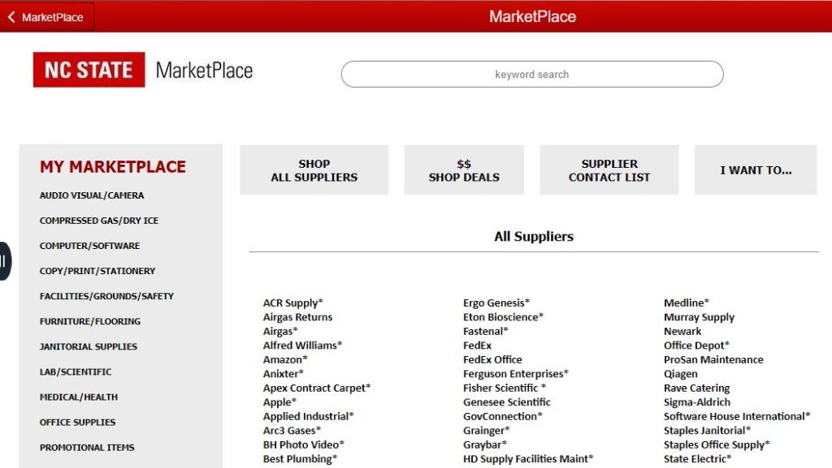
Task: Select Medical/Health category
Action: pos(79,397)
